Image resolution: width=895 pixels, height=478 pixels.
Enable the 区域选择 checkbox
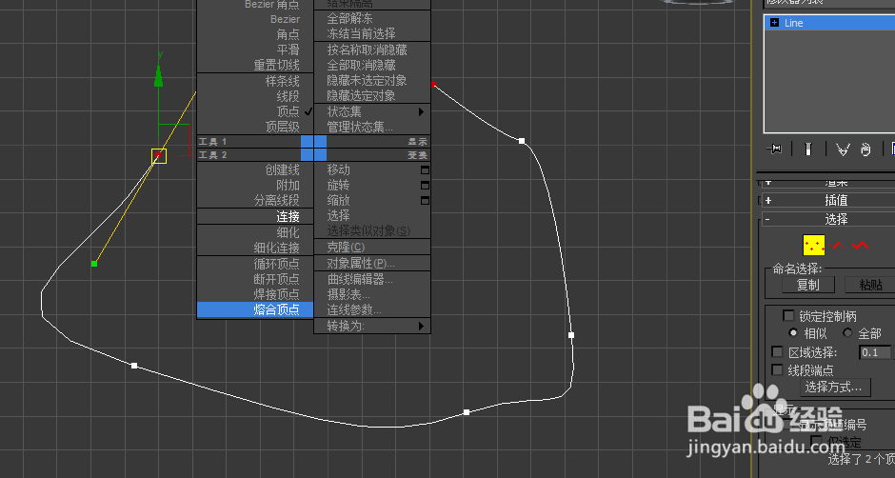coord(777,351)
